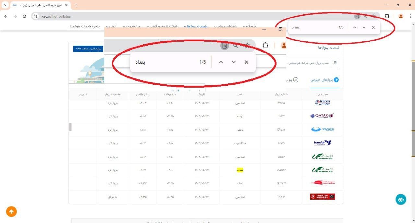Image resolution: width=415 pixels, height=223 pixels.
Task: Open the calendar icon beside flight search
Action: coord(335,63)
